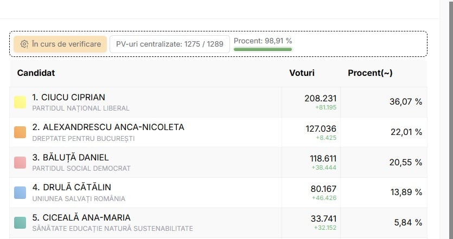Click the teal swatch for Ciceală Ana-Maria
The width and height of the screenshot is (453, 239).
(x=20, y=222)
